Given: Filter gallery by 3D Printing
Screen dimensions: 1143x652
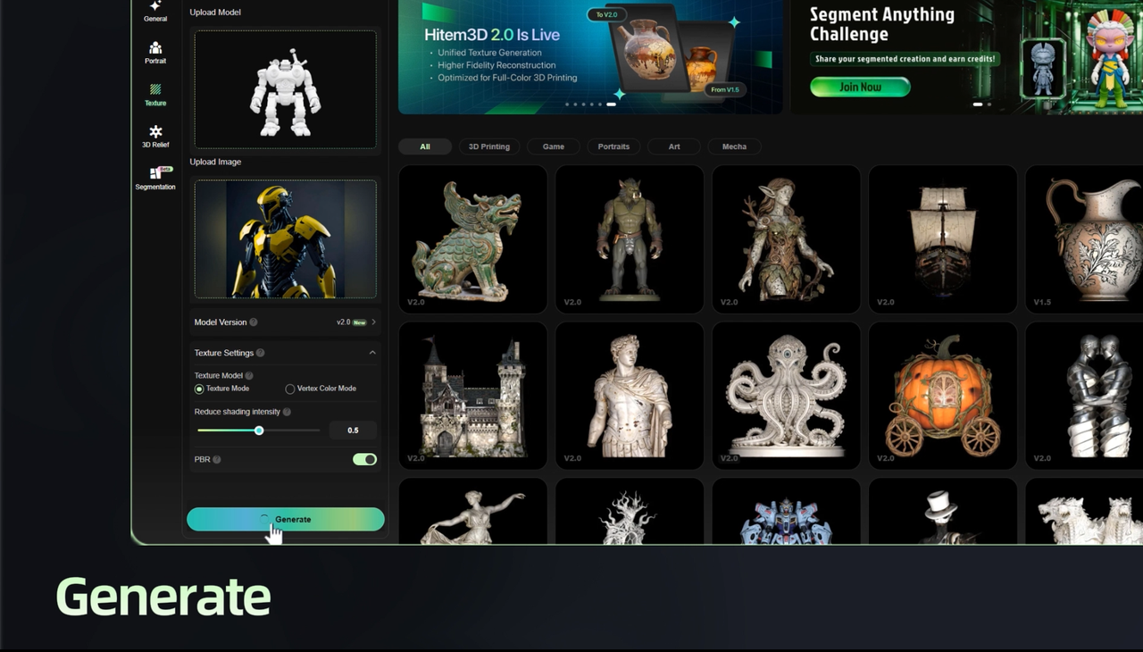Looking at the screenshot, I should pos(489,146).
